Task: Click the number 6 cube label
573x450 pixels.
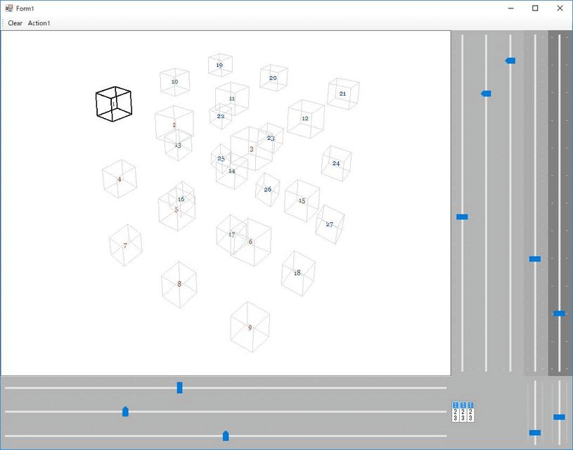Action: [250, 242]
